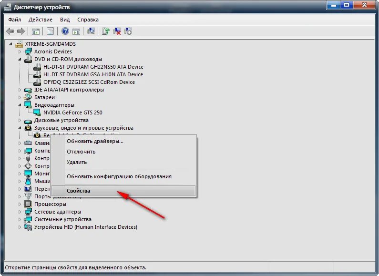Viewport: 379px width, 276px height.
Task: Collapse the XTREME-5GMD4MDS root node
Action: tap(10, 44)
